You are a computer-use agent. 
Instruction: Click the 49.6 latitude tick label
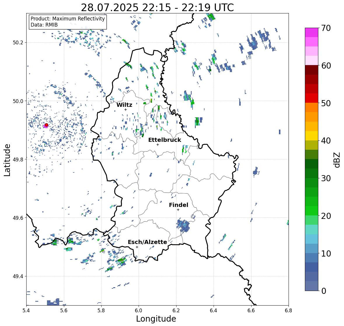tap(18, 218)
